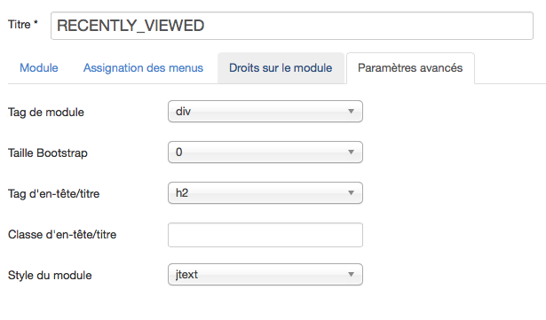The height and width of the screenshot is (320, 546).
Task: Click the Style du module label
Action: [50, 275]
